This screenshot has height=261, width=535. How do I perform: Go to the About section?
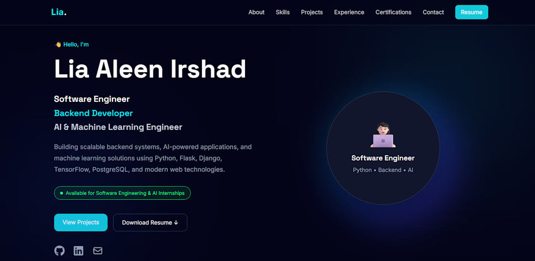click(x=256, y=12)
